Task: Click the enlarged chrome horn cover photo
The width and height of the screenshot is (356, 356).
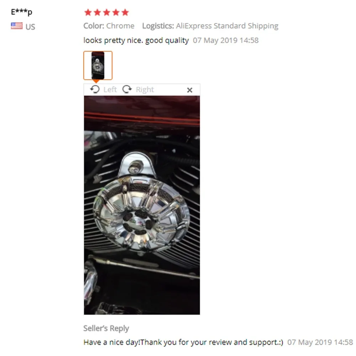Action: coord(142,205)
